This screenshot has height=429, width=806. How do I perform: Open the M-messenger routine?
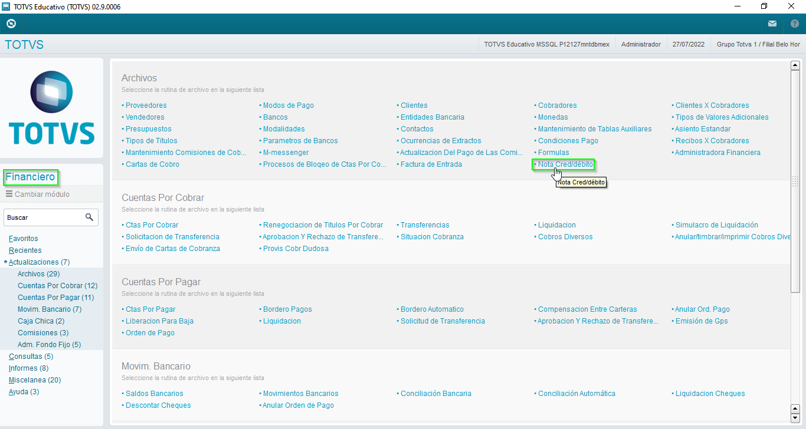[286, 153]
